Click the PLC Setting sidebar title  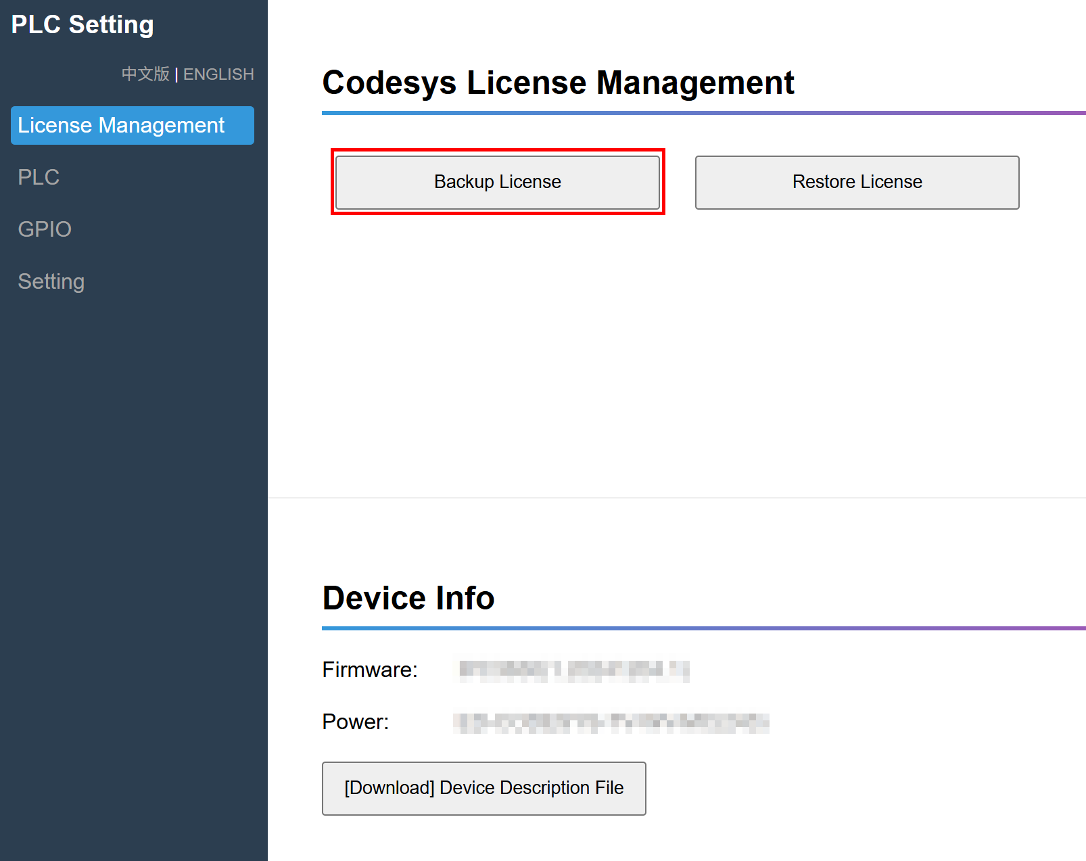pos(82,24)
